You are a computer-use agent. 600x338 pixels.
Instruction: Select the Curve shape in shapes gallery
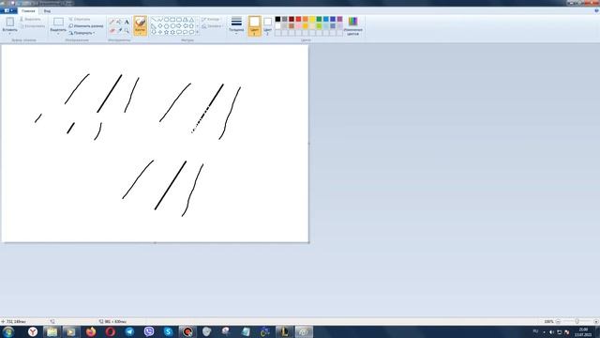click(160, 20)
